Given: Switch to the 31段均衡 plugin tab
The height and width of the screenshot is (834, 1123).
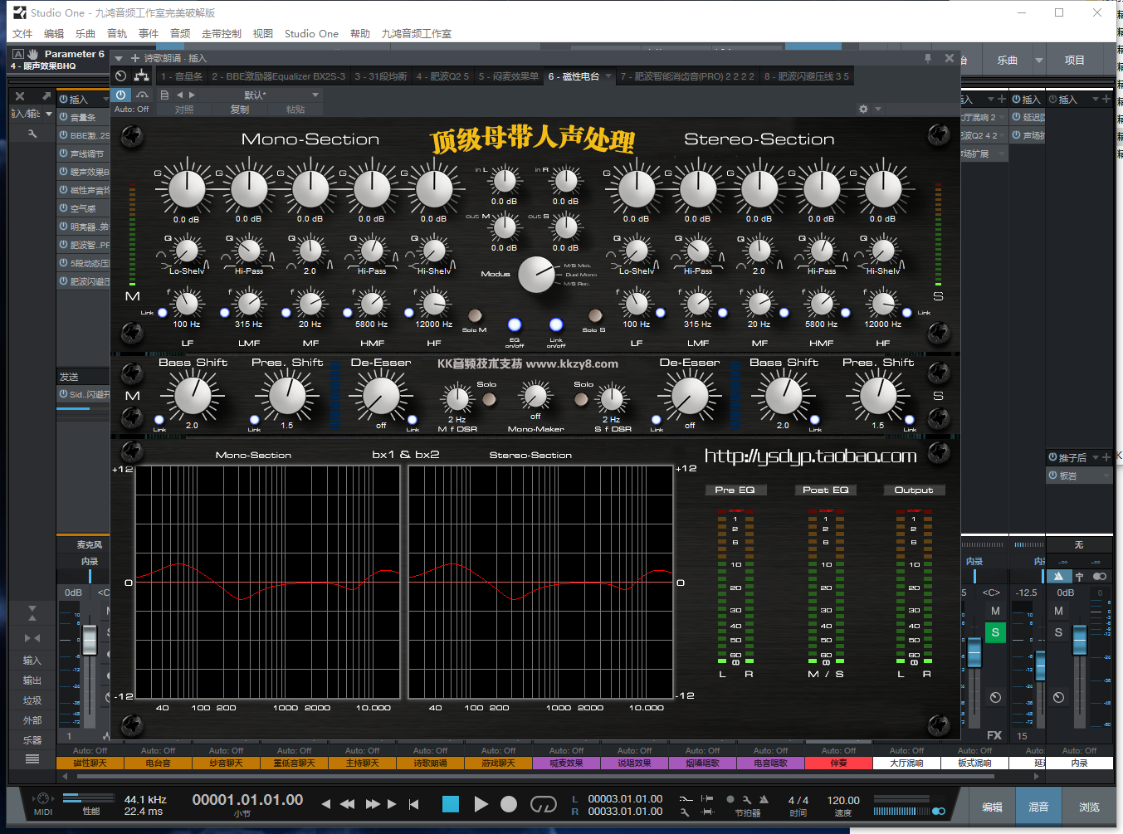Looking at the screenshot, I should (381, 76).
